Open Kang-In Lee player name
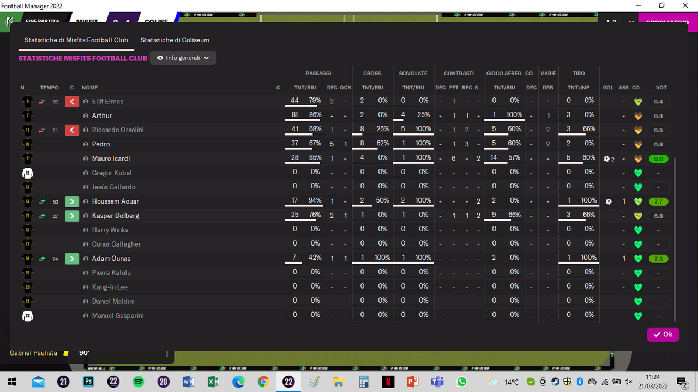 tap(110, 287)
